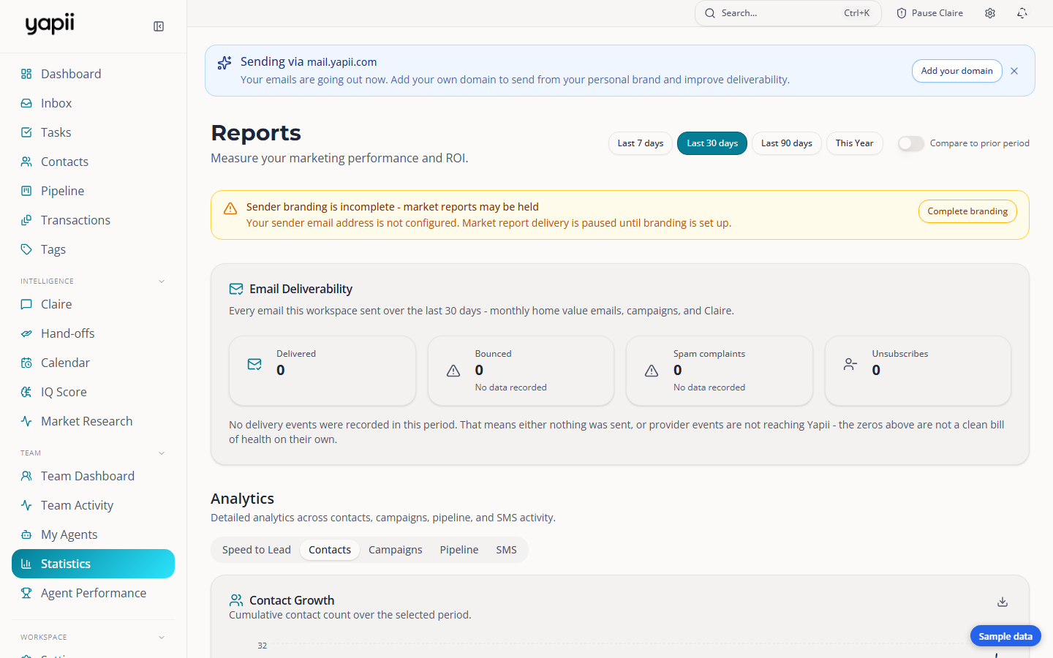Click the Bounced warning icon
The height and width of the screenshot is (658, 1053).
453,371
